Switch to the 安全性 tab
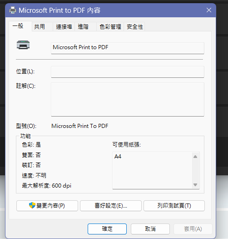Viewport: 228px width, 239px height. point(134,27)
